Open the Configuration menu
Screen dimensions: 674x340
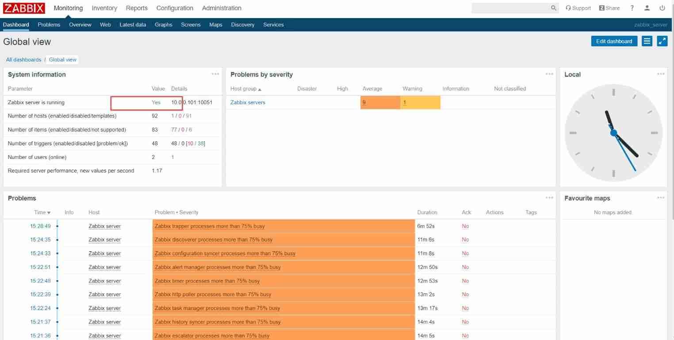[x=175, y=8]
